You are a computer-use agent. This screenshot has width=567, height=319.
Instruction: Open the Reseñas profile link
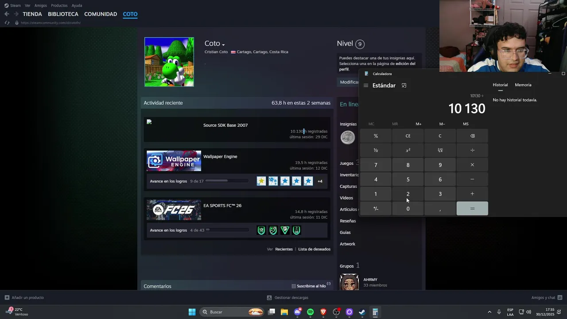348,221
